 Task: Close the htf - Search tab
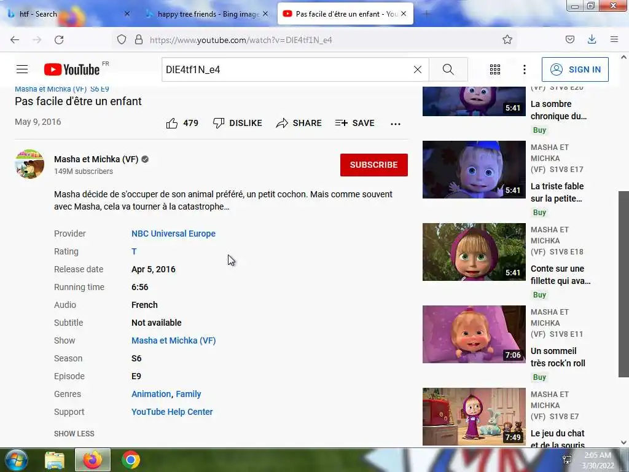[127, 14]
